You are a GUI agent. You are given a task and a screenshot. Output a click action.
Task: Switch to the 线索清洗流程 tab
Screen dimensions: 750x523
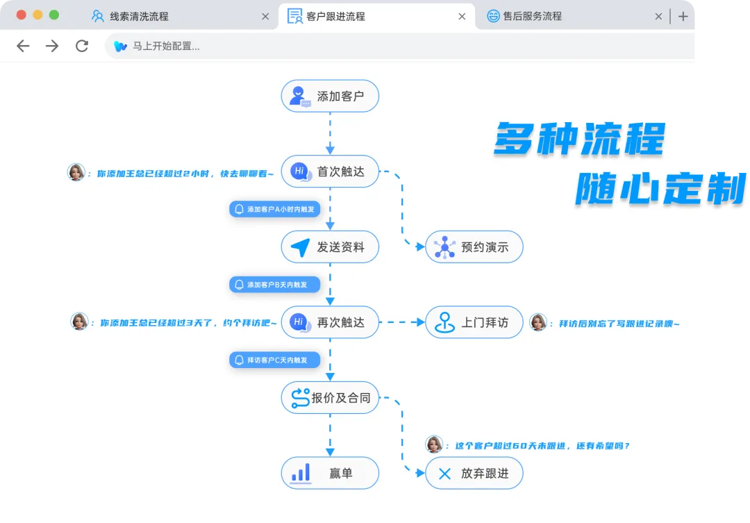139,16
